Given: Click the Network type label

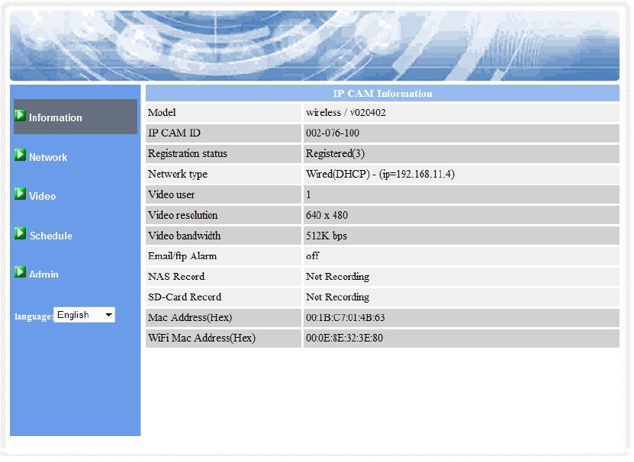Looking at the screenshot, I should point(178,175).
